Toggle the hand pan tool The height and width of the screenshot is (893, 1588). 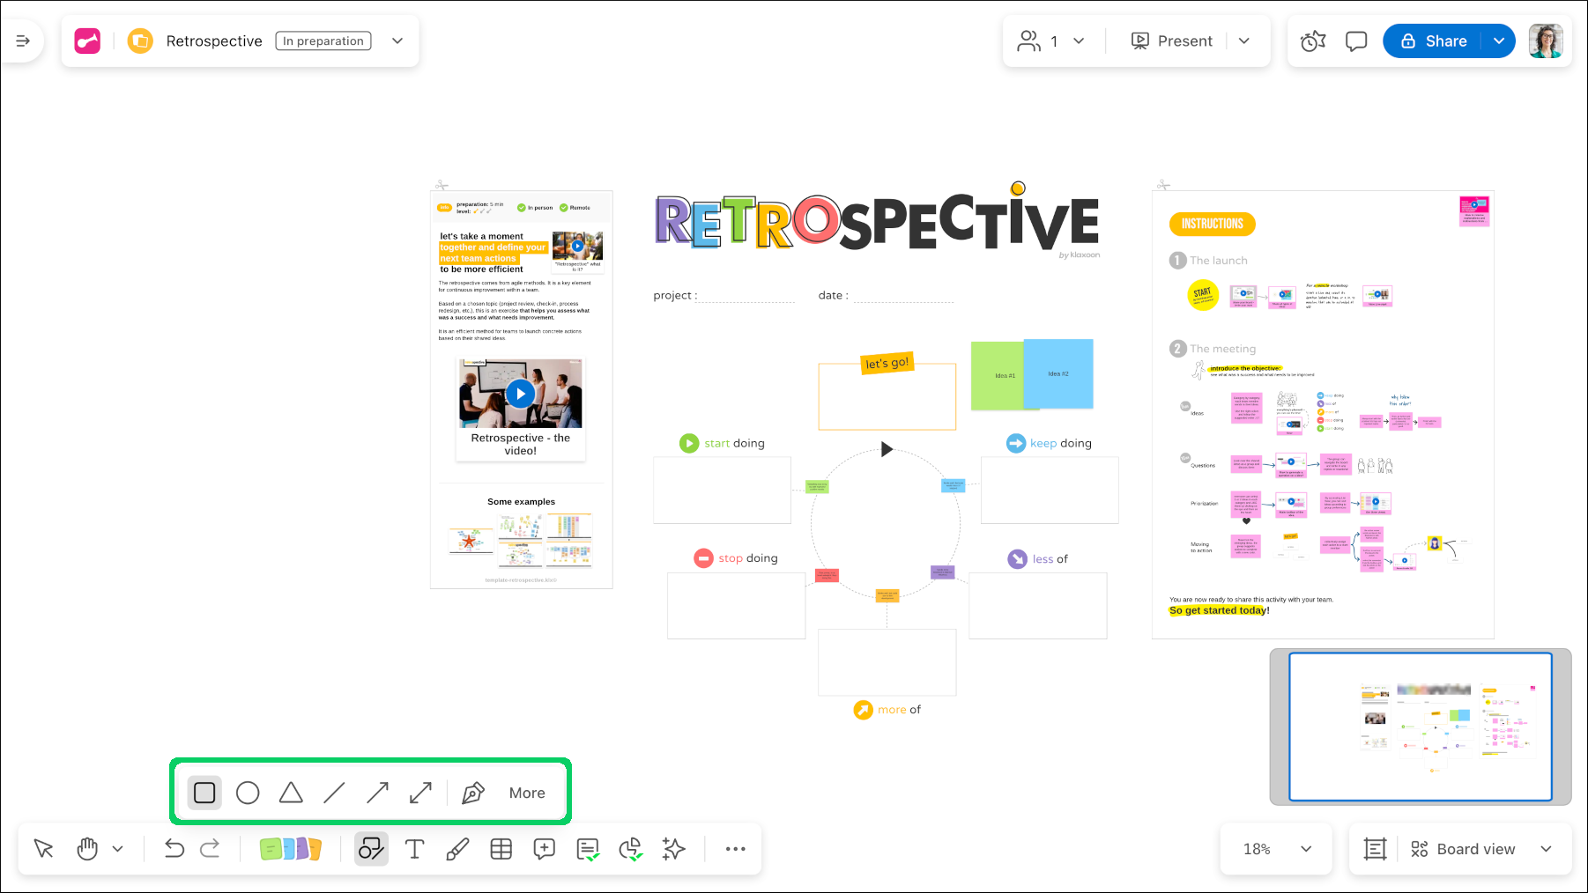(x=87, y=849)
